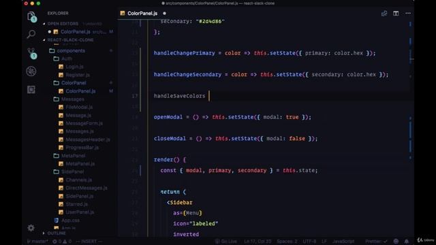Click Spaces: 2 indentation setting

click(287, 242)
